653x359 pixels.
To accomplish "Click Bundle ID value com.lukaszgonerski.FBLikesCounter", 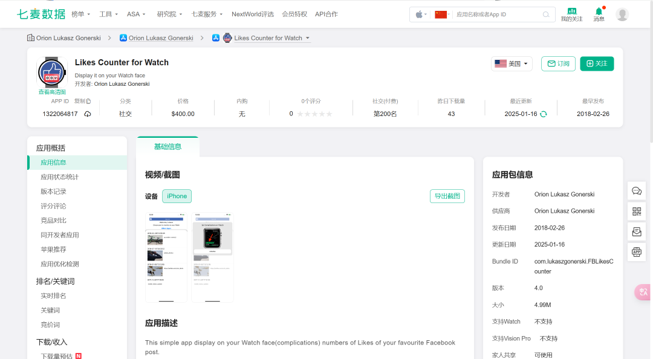I will click(x=574, y=267).
